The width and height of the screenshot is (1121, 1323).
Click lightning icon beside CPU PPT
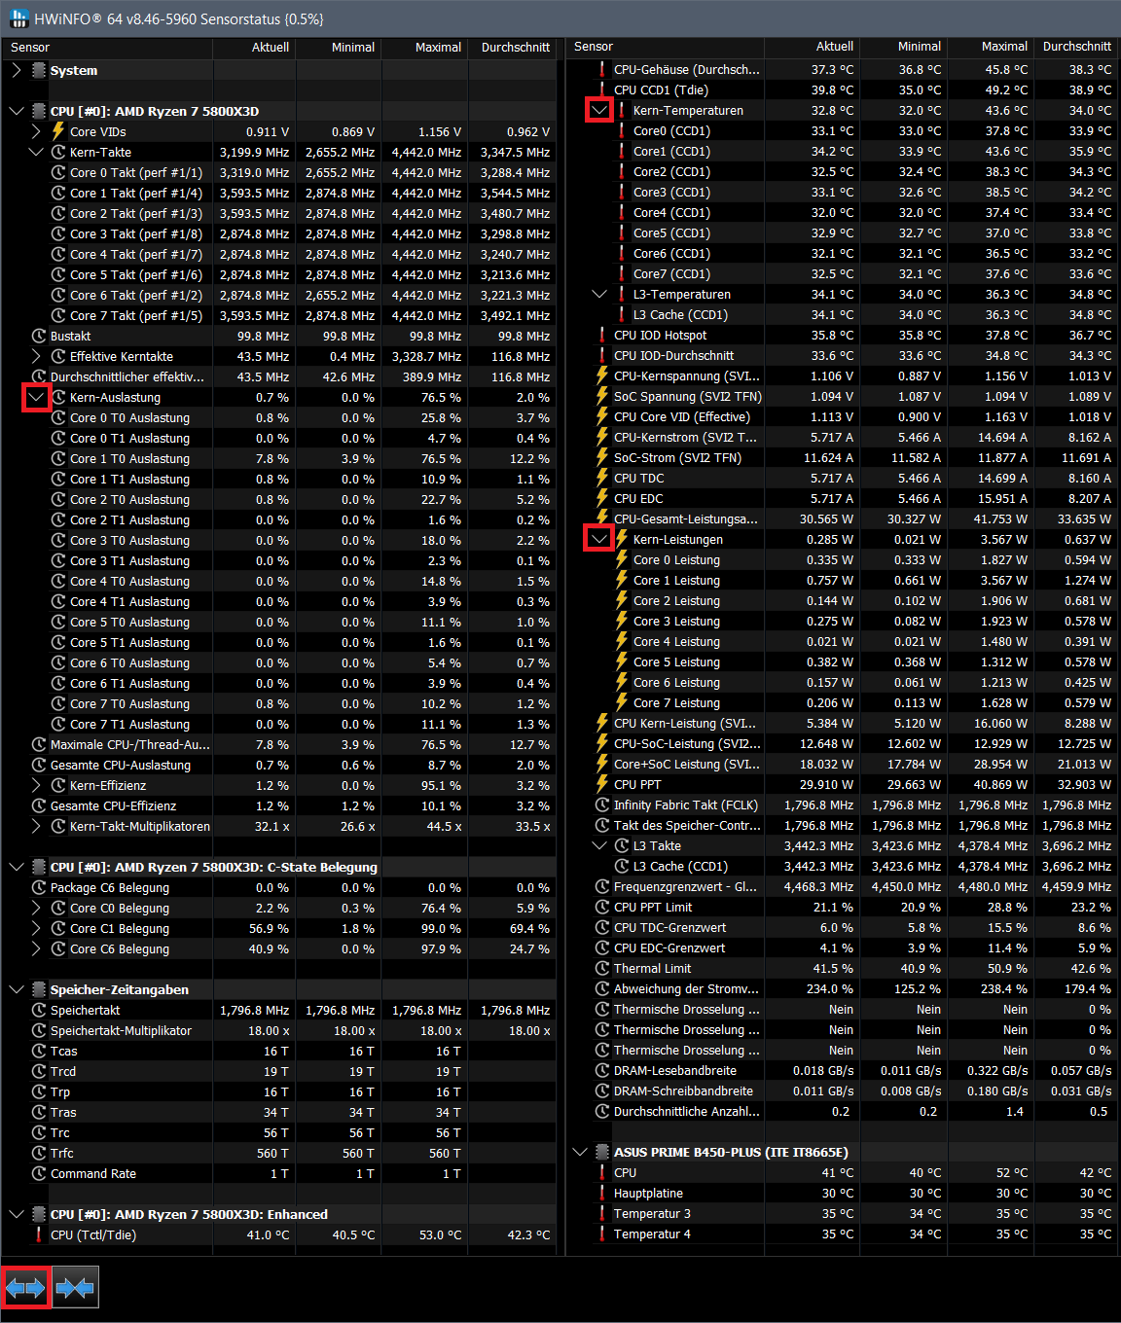[602, 784]
